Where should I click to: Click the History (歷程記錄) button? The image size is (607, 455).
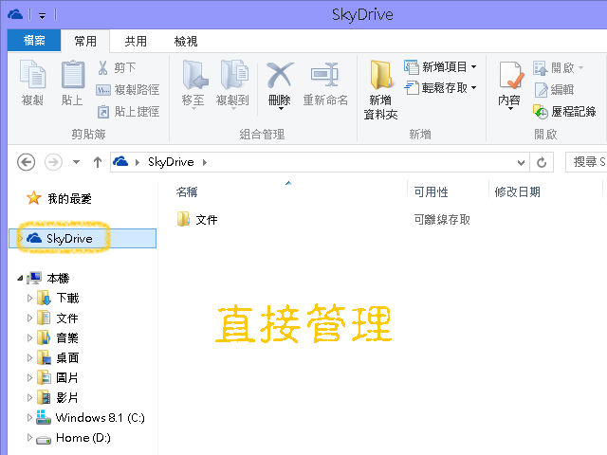coord(564,112)
